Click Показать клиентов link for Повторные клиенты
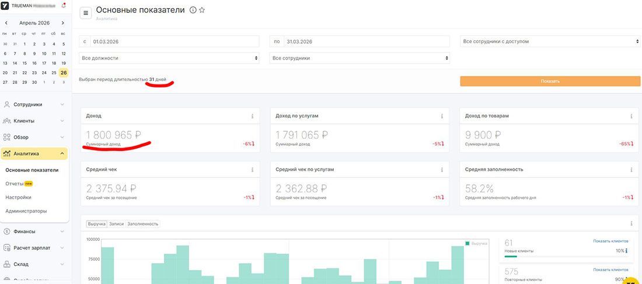The image size is (642, 284). pos(610,270)
